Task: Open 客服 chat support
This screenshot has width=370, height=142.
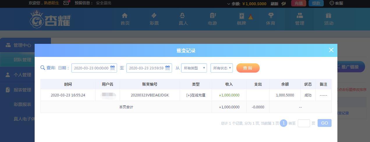Action: point(337,3)
